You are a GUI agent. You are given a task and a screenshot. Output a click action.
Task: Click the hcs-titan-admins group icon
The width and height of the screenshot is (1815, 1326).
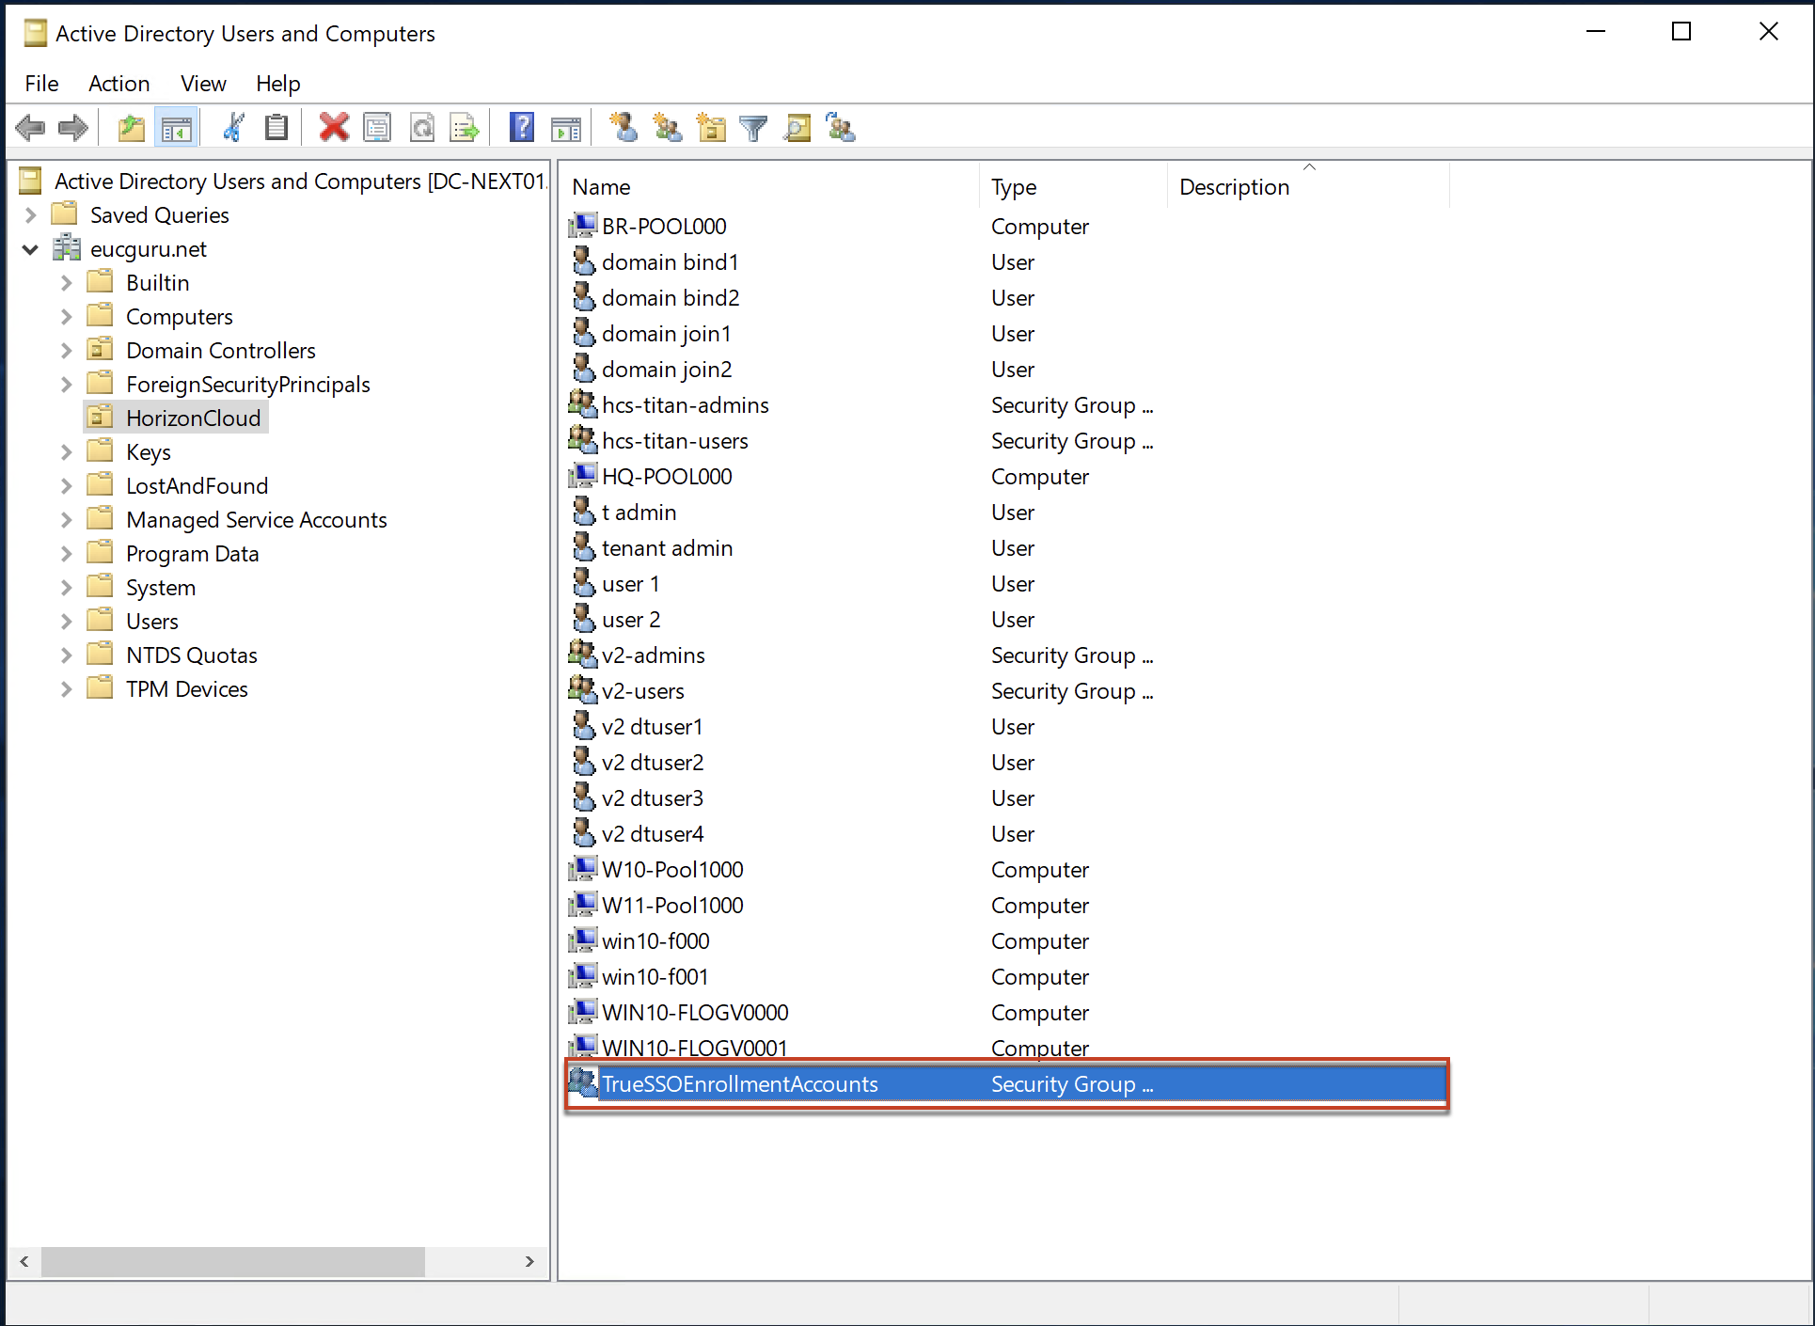click(x=583, y=403)
